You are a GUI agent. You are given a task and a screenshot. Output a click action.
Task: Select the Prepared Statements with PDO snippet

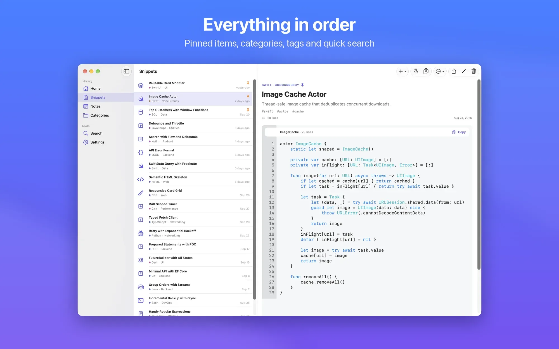click(x=193, y=247)
